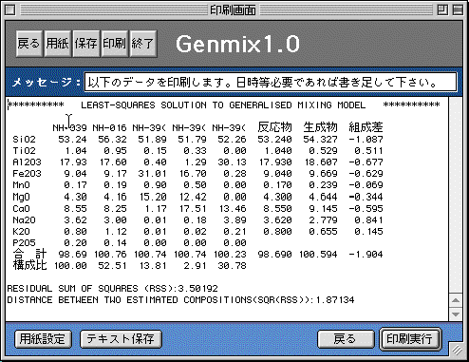469x362 pixels.
Task: Open 用紙設定 page setup button
Action: click(43, 339)
